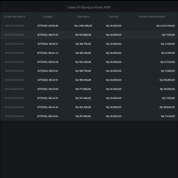Click the Rp 20.000,00 bet in the 08.42.45 row

point(113,107)
